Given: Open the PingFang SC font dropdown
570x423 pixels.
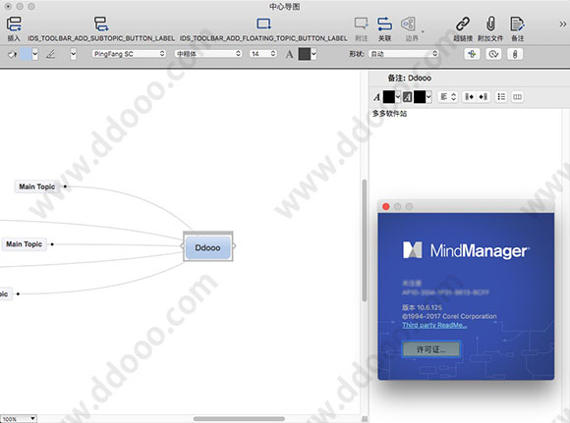Looking at the screenshot, I should pyautogui.click(x=129, y=54).
